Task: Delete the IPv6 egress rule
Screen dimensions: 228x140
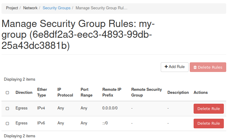Action: coord(209,124)
